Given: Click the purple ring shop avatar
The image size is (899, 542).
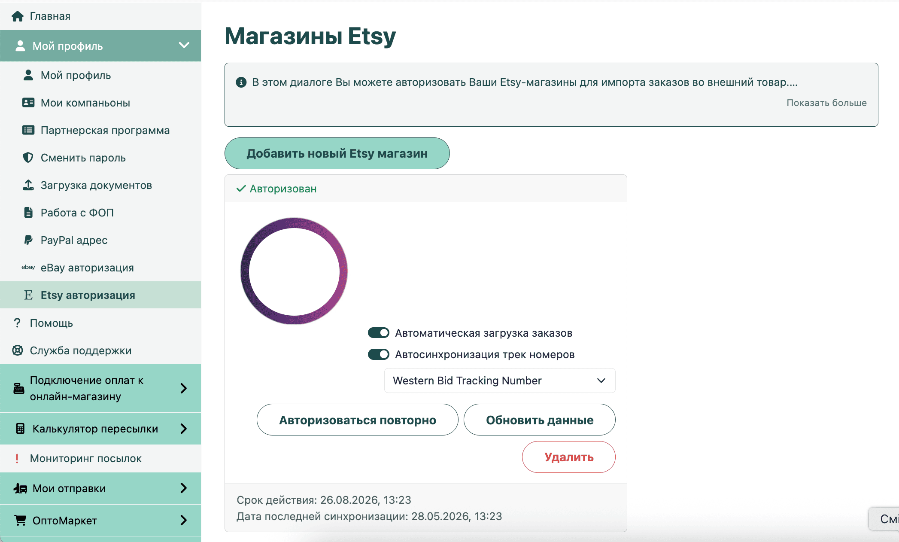Looking at the screenshot, I should pyautogui.click(x=294, y=271).
